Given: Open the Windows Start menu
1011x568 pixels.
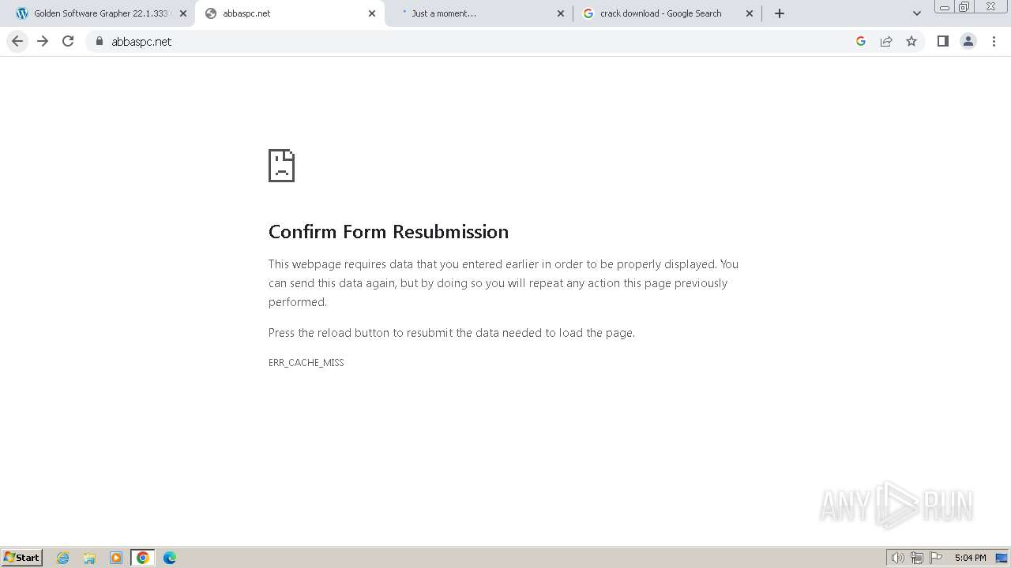Looking at the screenshot, I should coord(22,558).
